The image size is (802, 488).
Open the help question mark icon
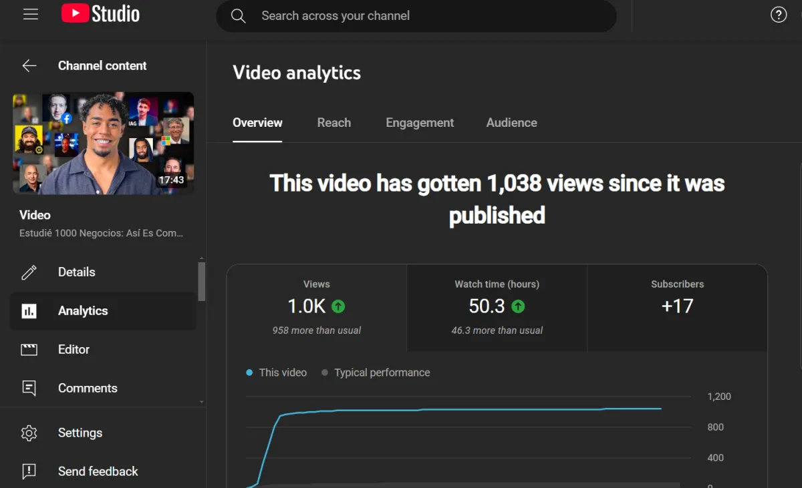coord(779,15)
